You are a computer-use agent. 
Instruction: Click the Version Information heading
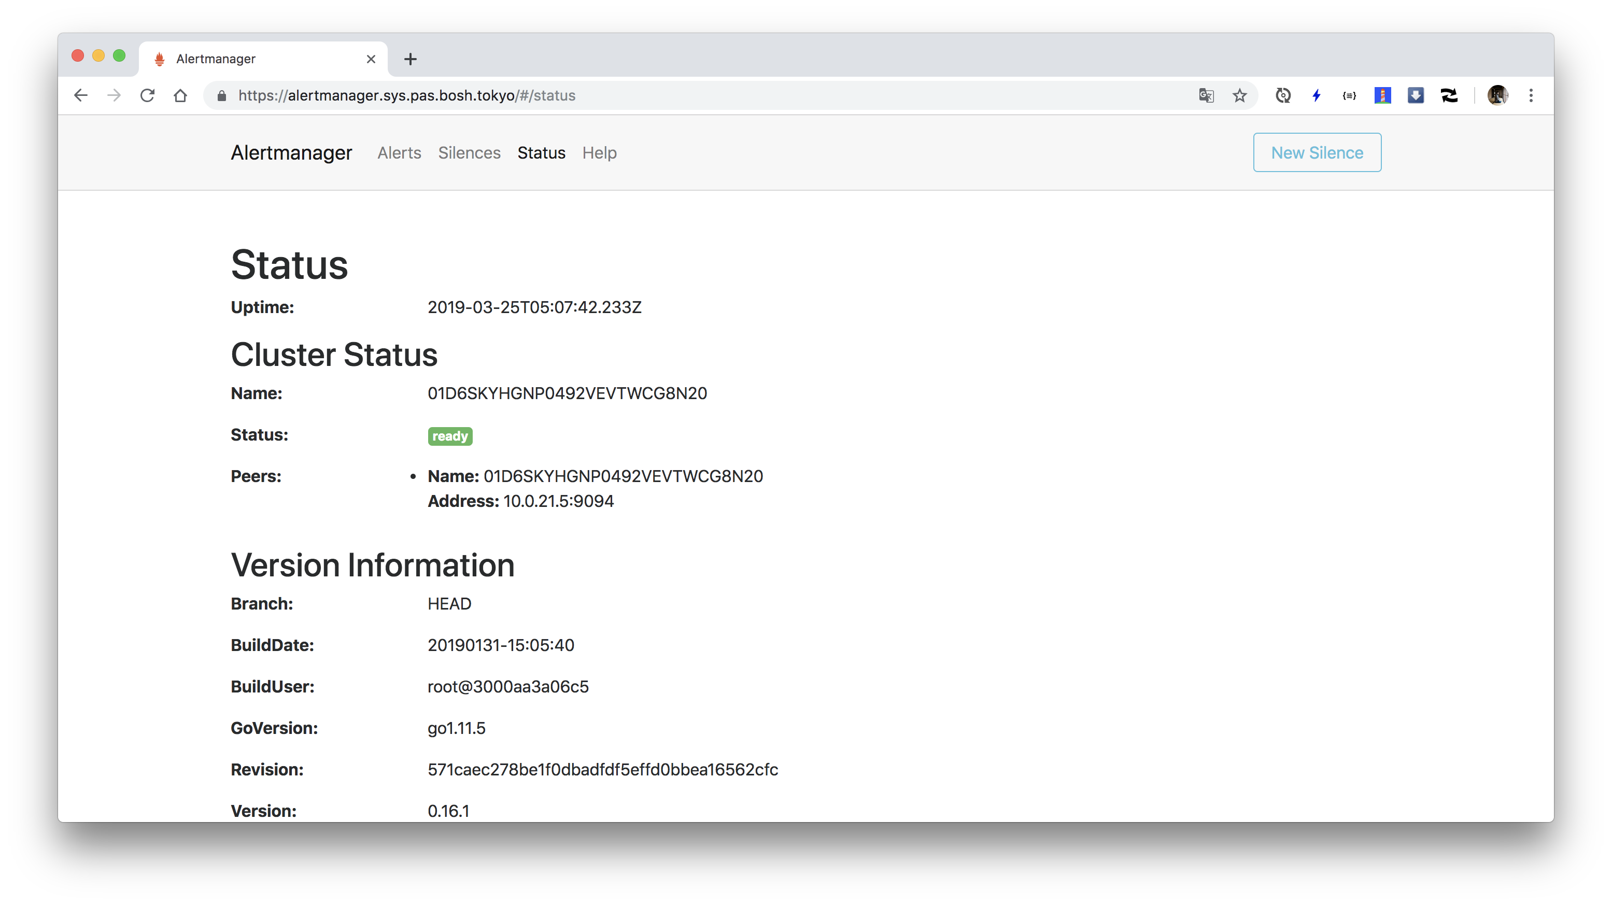(372, 564)
